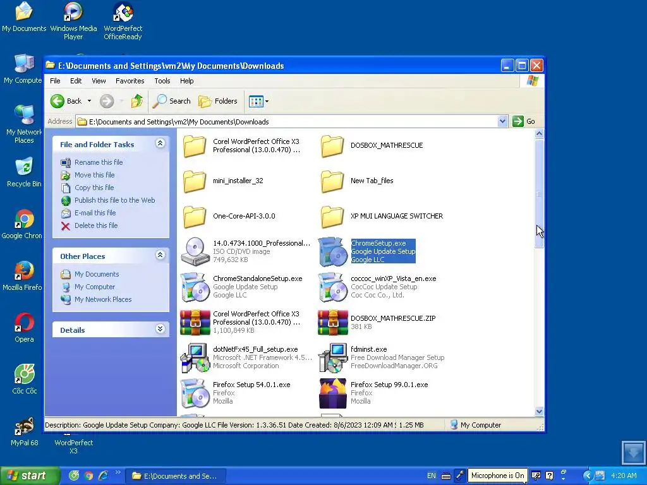Viewport: 647px width, 485px height.
Task: Toggle the Folders pane button
Action: 218,101
